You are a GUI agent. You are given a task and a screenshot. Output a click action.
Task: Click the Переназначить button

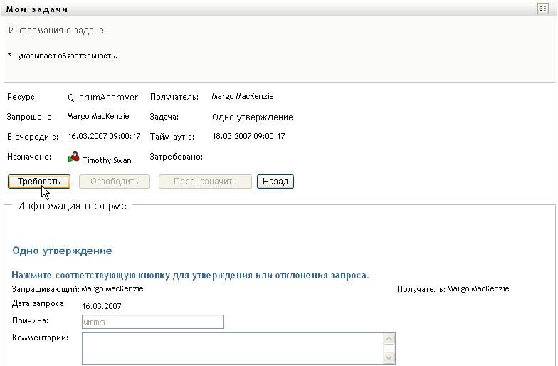coord(205,182)
